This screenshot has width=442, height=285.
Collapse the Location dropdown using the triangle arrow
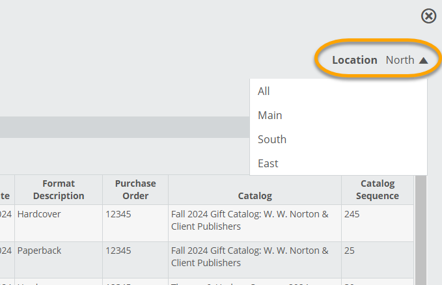click(x=423, y=61)
